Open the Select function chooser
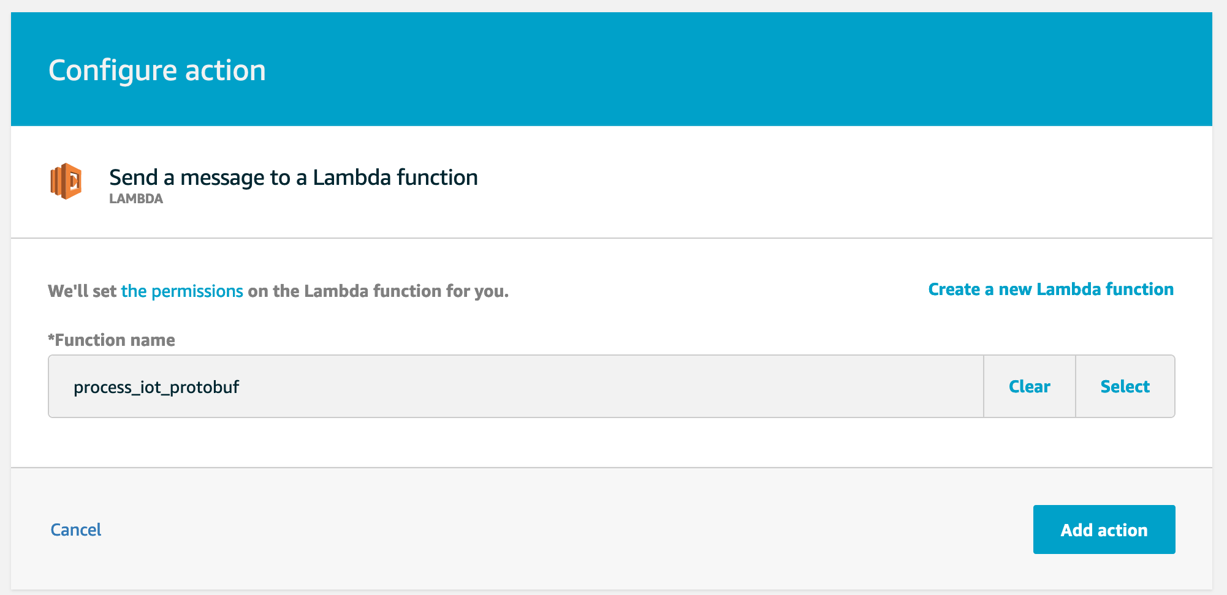The width and height of the screenshot is (1227, 595). coord(1125,387)
